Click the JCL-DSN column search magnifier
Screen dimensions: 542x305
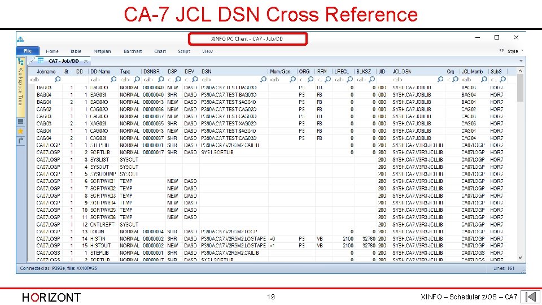tap(440, 80)
